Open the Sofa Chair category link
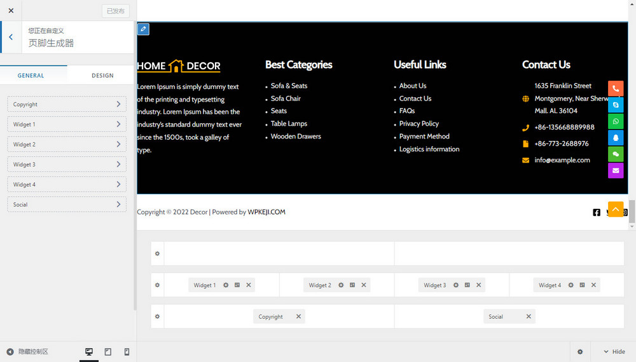This screenshot has width=636, height=362. click(286, 98)
